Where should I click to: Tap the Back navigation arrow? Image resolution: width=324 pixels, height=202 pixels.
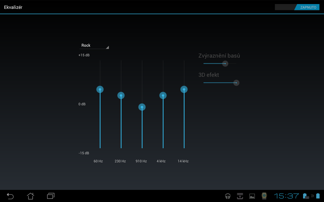click(10, 196)
